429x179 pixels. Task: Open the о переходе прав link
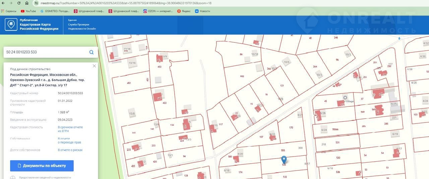tap(69, 142)
